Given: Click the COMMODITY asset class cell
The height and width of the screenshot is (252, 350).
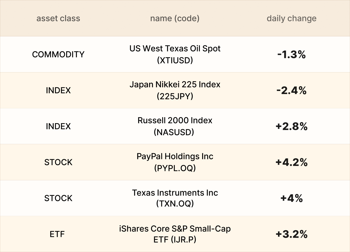Looking at the screenshot, I should [x=58, y=54].
